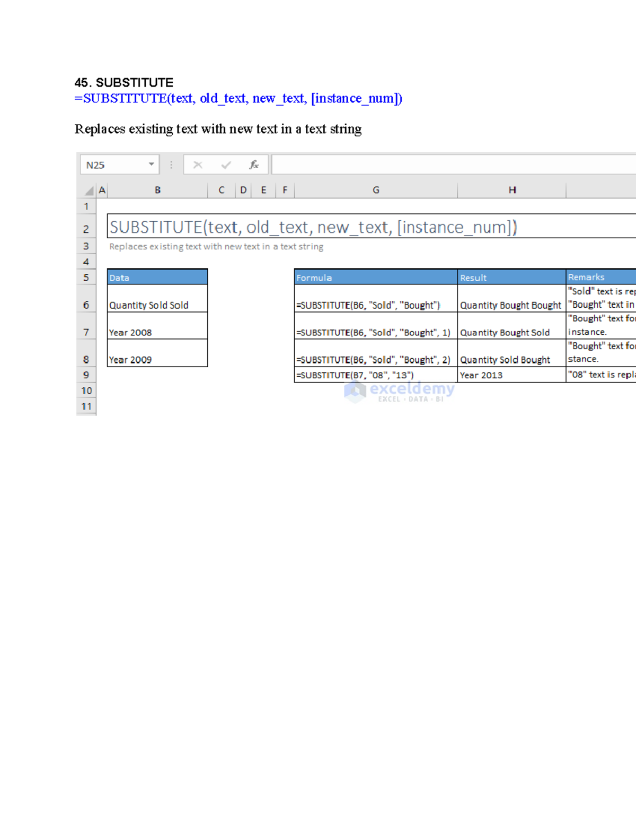
Task: Click formula =SUBSTITUTE(B7, "08", "13")
Action: pyautogui.click(x=376, y=375)
